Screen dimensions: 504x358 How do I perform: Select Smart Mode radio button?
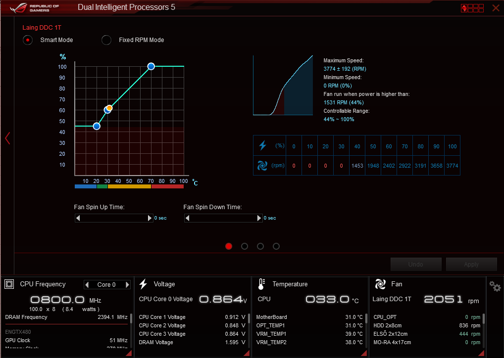[x=28, y=40]
